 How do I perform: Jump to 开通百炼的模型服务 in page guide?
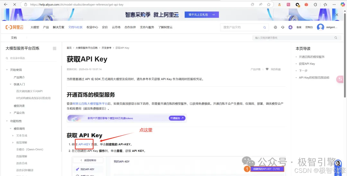coord(312,57)
